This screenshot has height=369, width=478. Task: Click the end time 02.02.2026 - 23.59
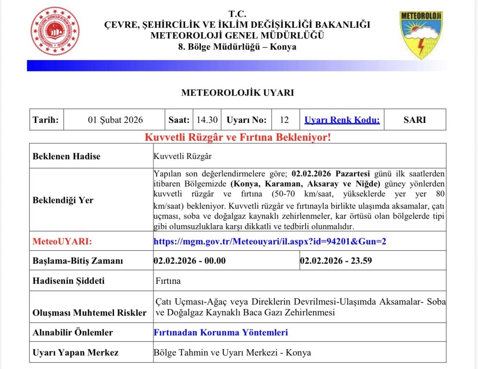336,261
